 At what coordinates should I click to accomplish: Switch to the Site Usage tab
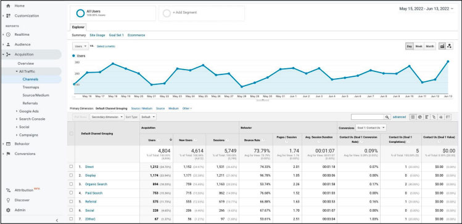click(97, 35)
